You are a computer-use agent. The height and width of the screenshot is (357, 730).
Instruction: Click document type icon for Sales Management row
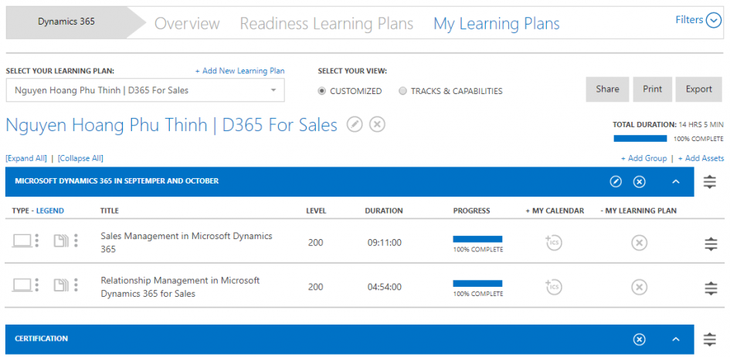[61, 241]
